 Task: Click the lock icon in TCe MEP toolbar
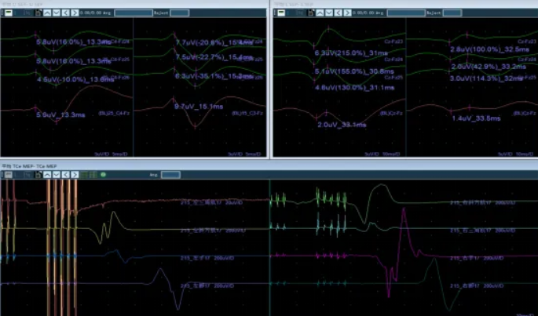[x=38, y=174]
